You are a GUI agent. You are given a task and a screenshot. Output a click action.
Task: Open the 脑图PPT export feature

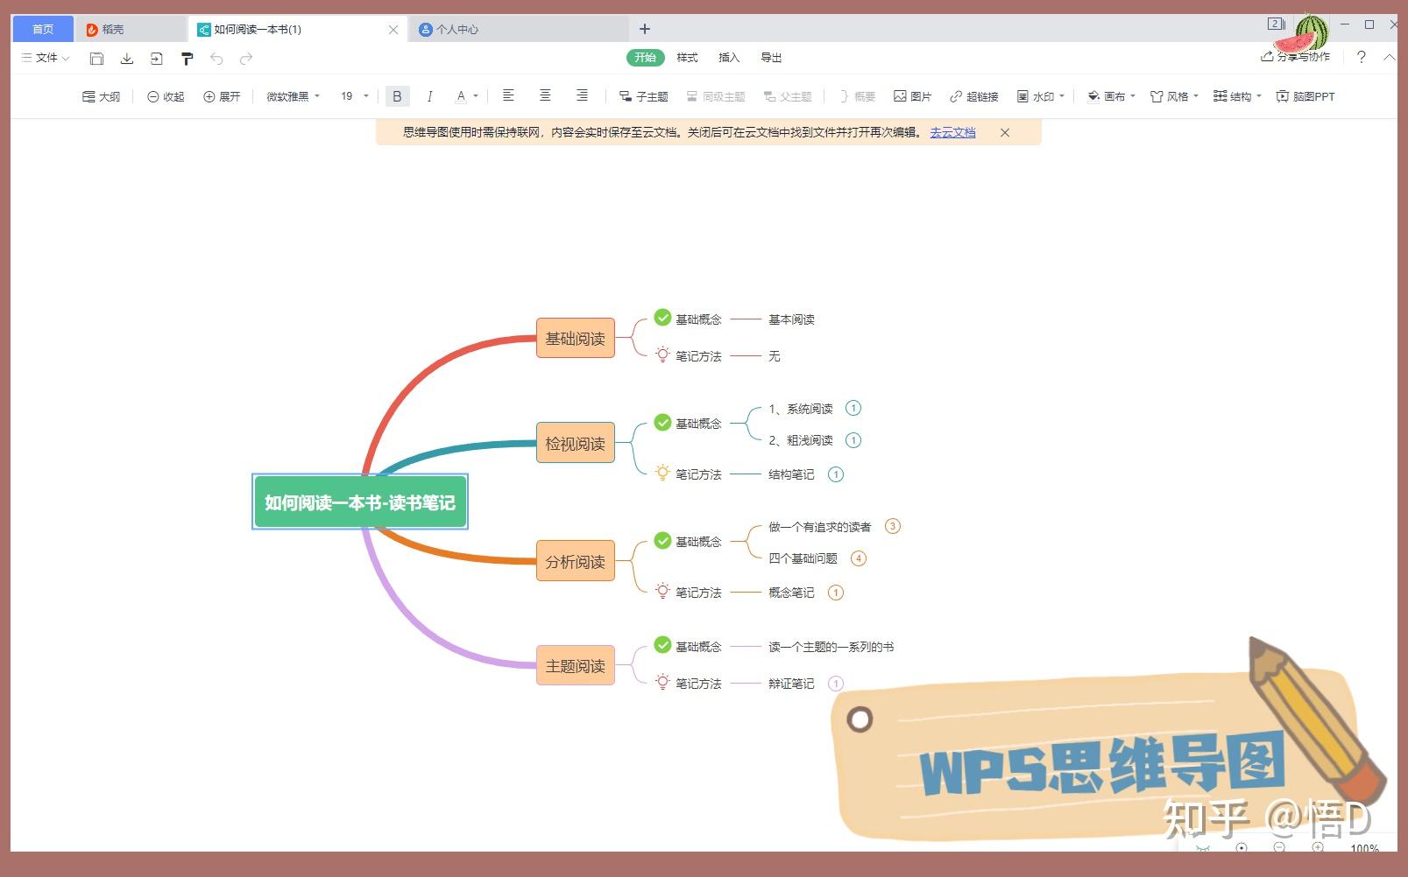pos(1303,96)
